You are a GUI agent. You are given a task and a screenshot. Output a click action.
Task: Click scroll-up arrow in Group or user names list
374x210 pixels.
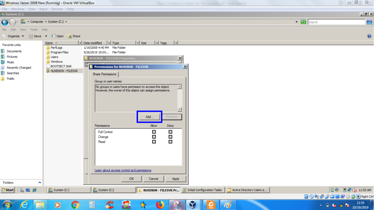180,87
